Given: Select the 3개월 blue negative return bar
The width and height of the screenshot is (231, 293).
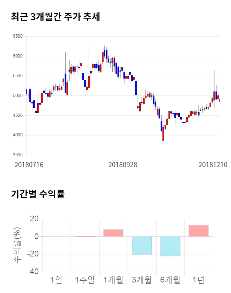Looking at the screenshot, I should point(142,245).
